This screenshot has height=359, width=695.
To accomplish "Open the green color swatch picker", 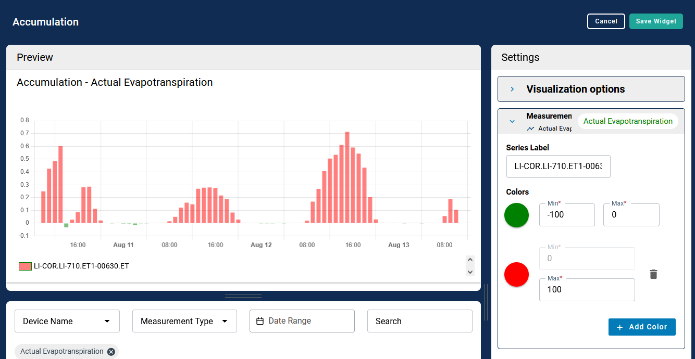I will point(516,215).
